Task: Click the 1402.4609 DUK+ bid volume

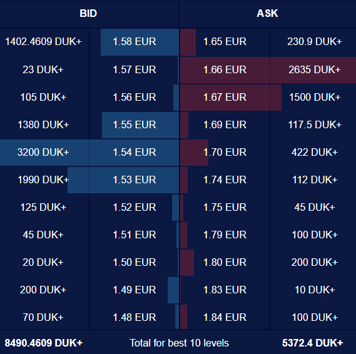Action: tap(43, 42)
